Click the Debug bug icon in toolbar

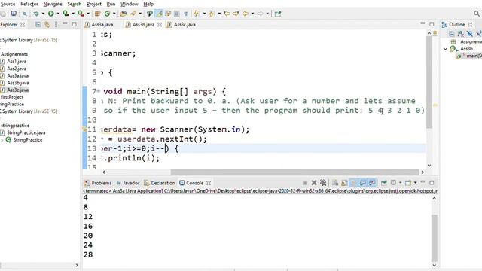point(36,14)
